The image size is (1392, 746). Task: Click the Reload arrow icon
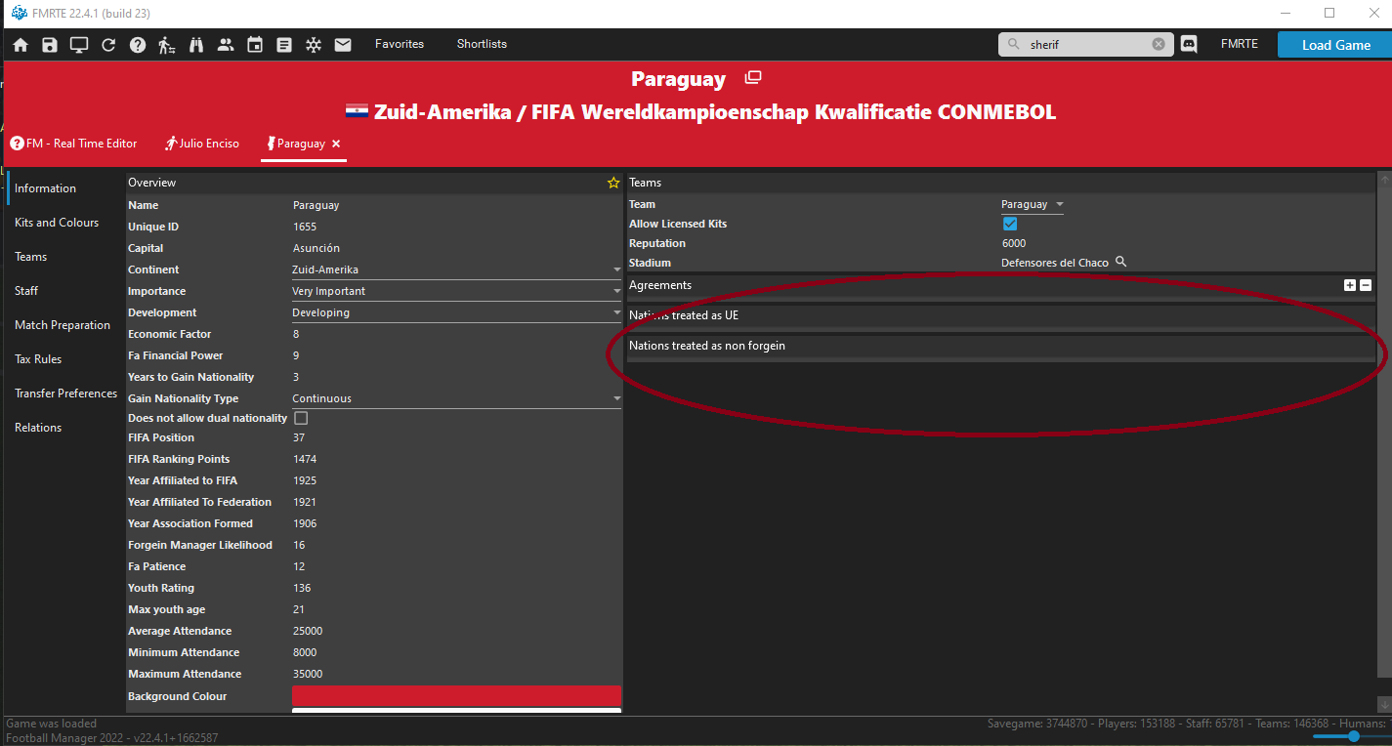[x=108, y=45]
